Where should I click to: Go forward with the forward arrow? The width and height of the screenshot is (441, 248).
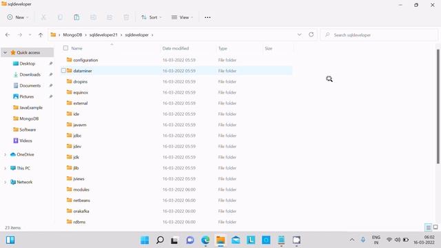click(20, 35)
